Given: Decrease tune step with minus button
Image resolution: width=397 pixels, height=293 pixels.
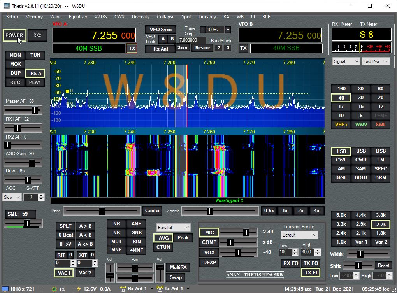Looking at the screenshot, I should [202, 30].
